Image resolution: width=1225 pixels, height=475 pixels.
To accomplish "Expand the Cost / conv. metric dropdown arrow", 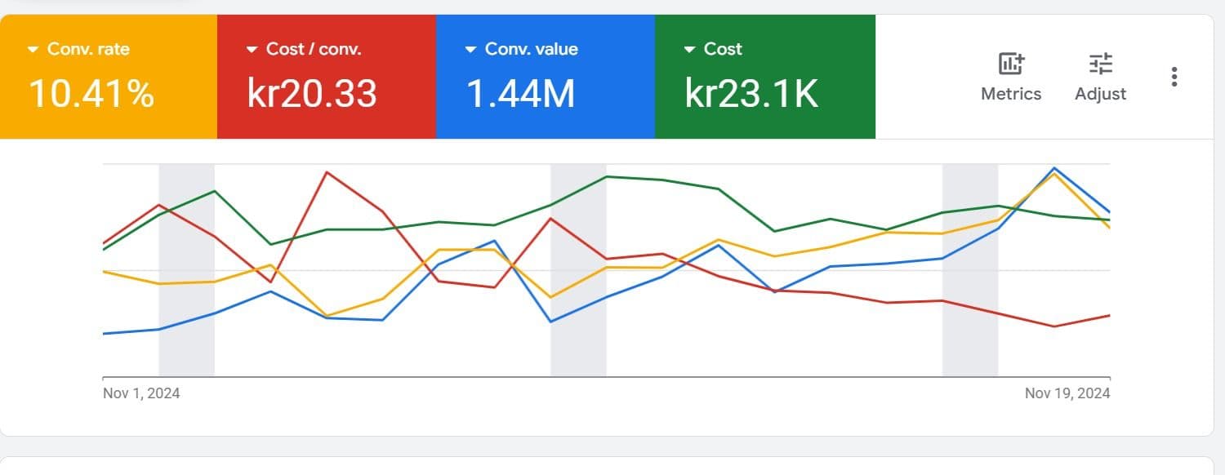I will click(x=252, y=50).
